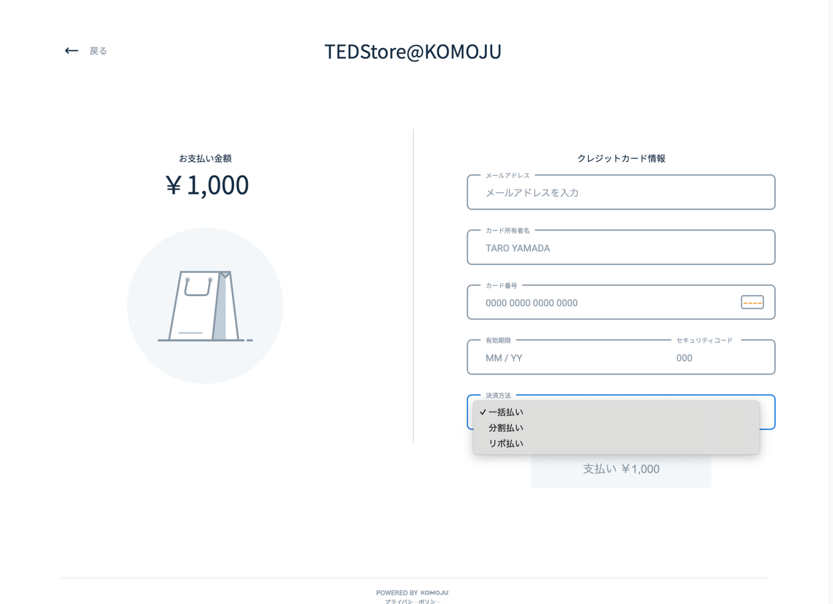This screenshot has height=604, width=833.
Task: Open the プライバシーポリシー link in footer
Action: click(x=412, y=601)
